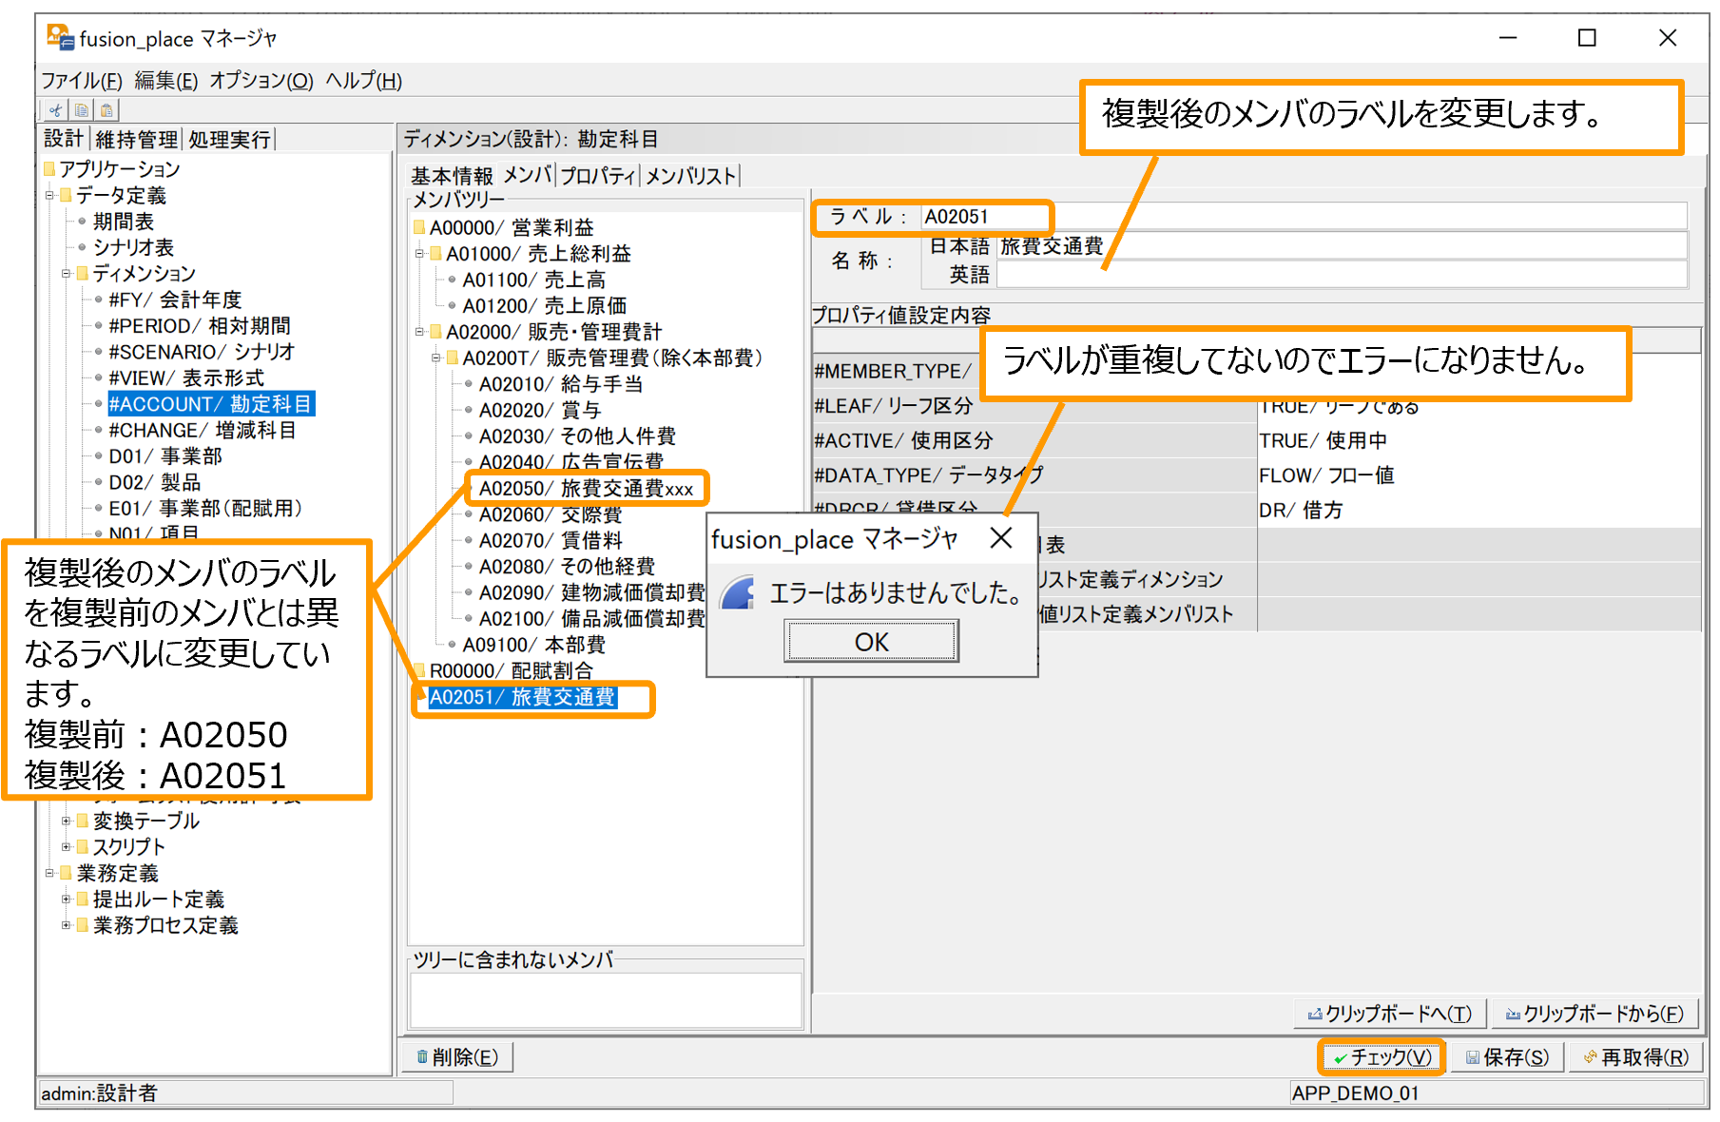Click the 保存(S) button

coord(1508,1057)
